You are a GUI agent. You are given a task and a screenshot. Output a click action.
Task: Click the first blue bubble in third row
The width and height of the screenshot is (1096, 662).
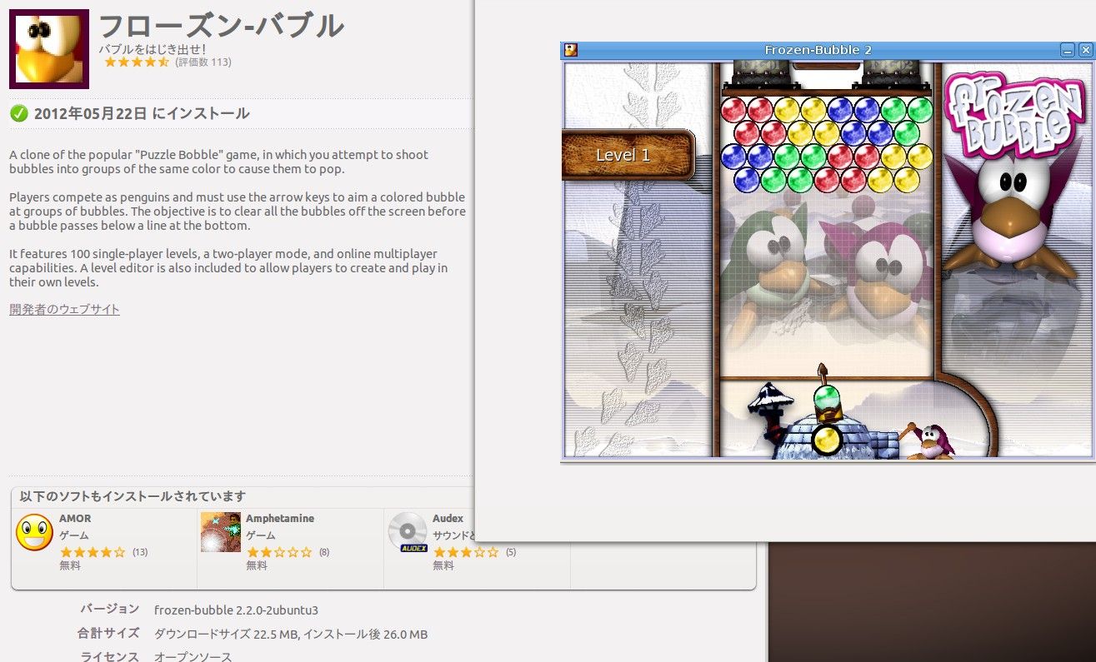(x=733, y=157)
